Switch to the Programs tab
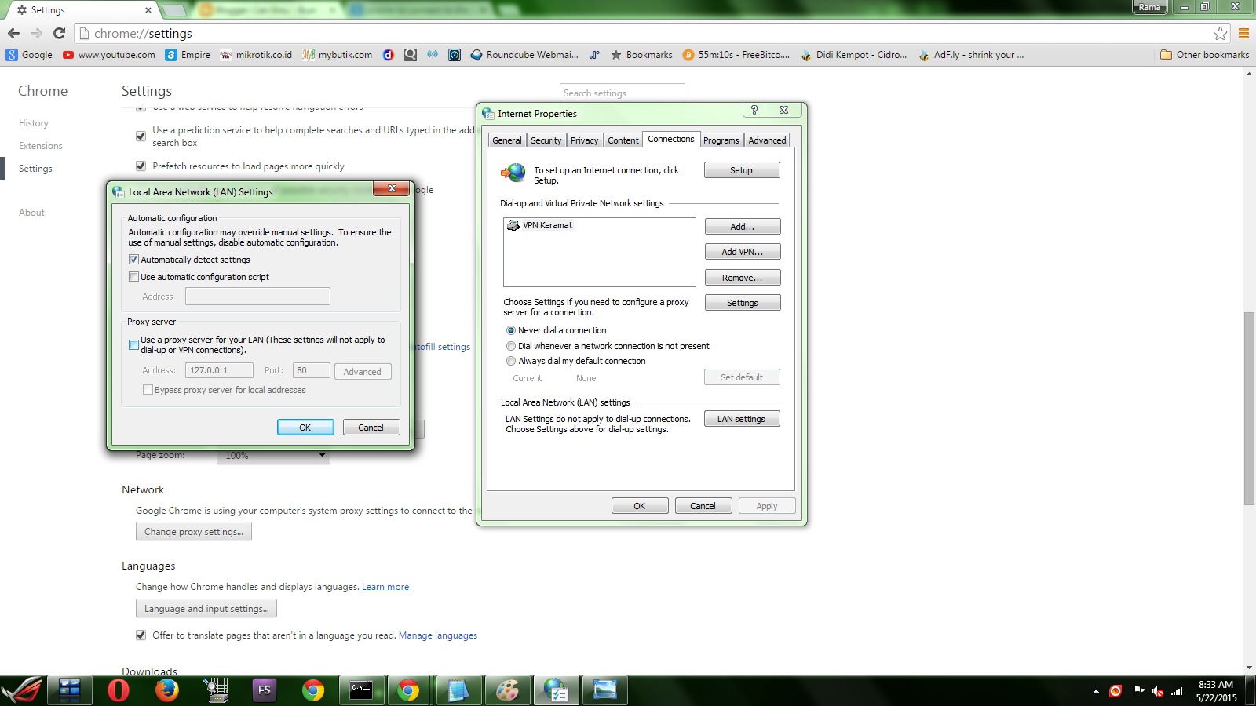Viewport: 1256px width, 706px height. [721, 140]
